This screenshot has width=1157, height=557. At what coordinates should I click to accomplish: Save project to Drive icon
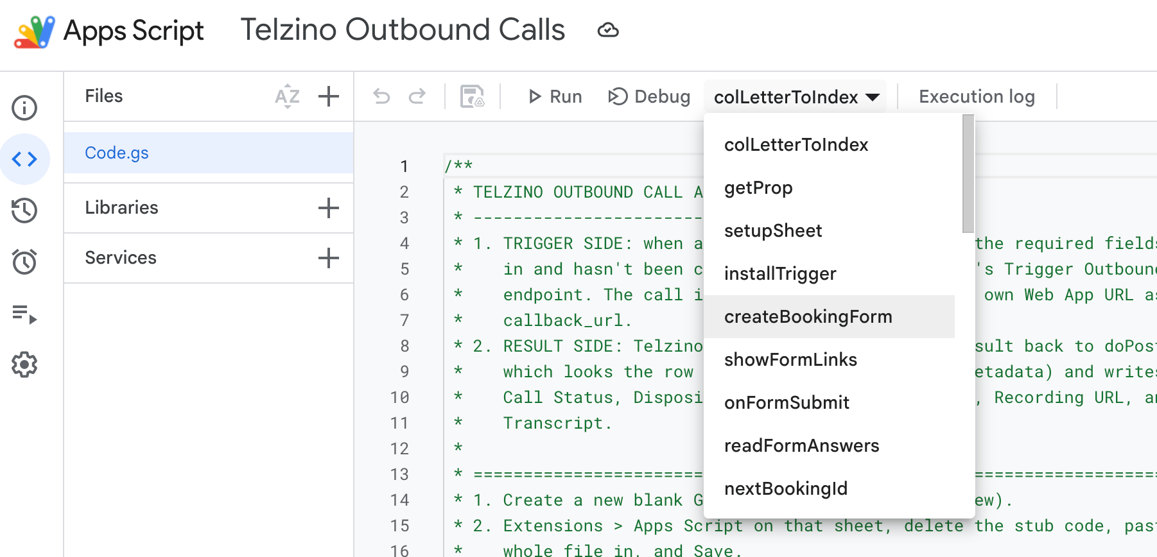473,96
